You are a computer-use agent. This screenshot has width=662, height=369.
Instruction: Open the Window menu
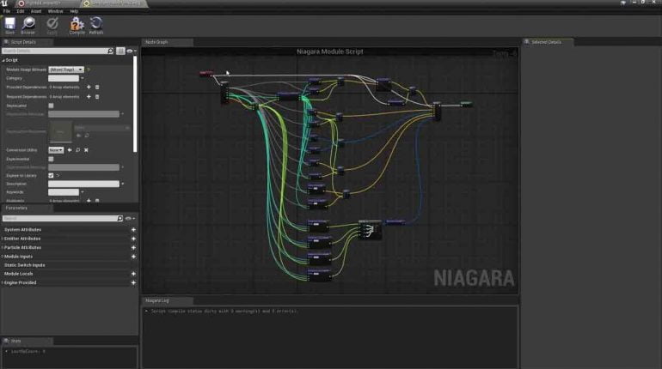click(55, 11)
